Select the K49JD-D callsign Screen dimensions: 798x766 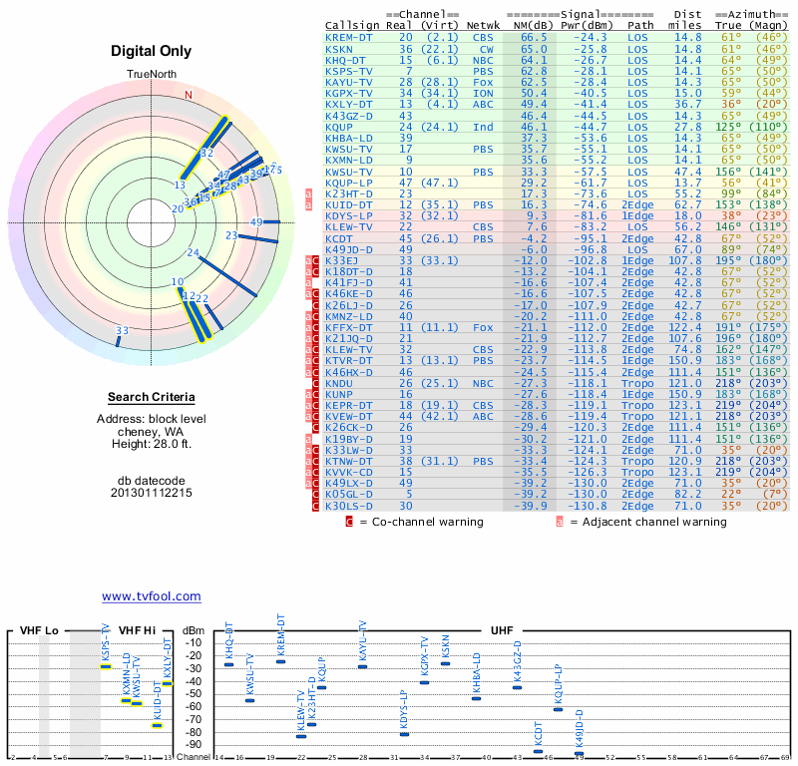click(x=348, y=250)
